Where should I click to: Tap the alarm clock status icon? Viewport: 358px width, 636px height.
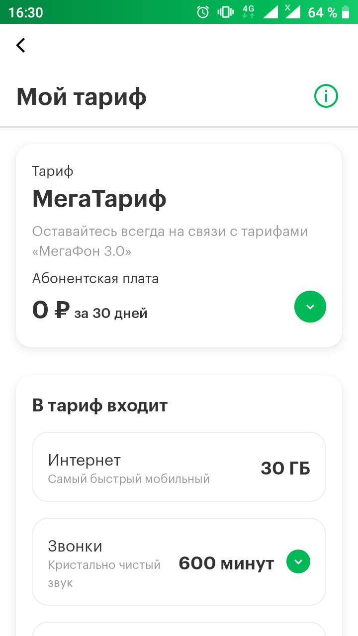(x=203, y=12)
